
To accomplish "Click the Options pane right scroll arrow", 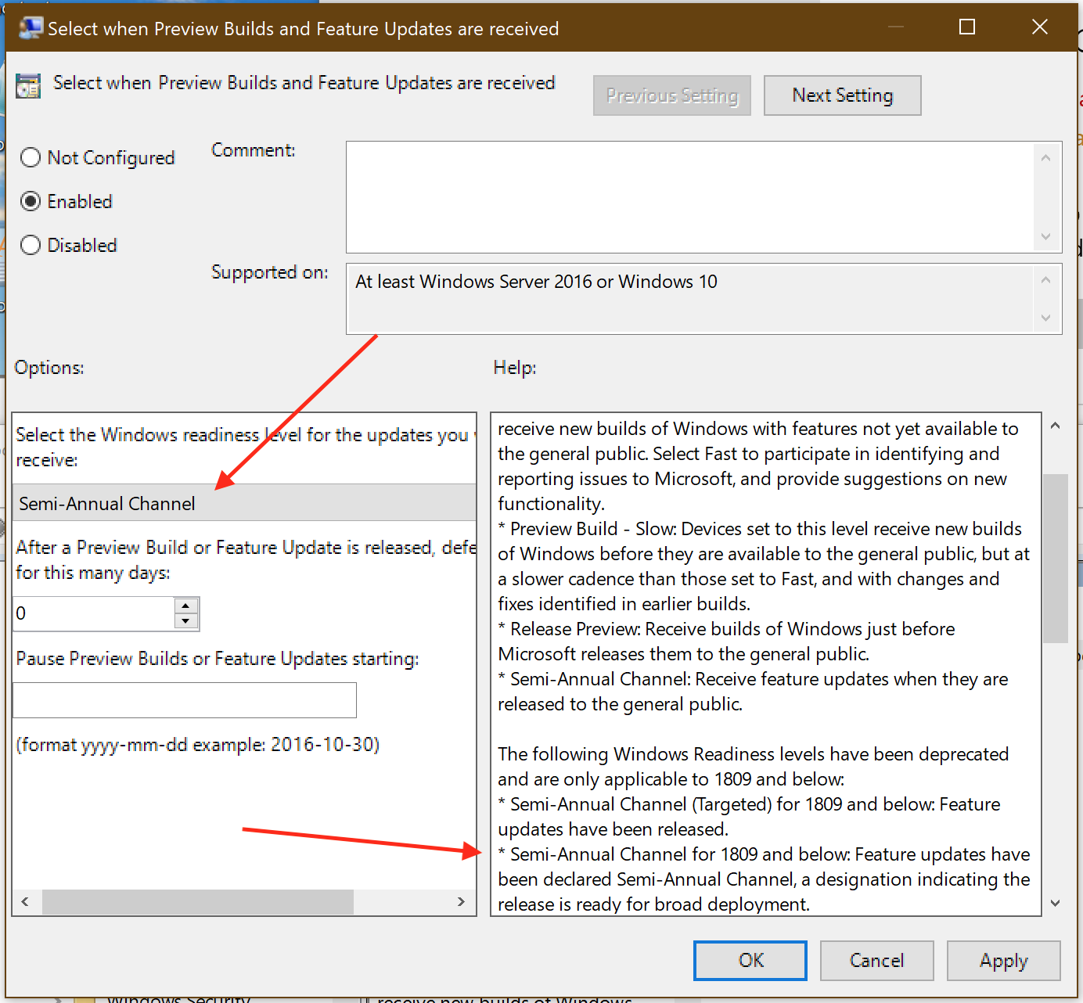I will (462, 902).
